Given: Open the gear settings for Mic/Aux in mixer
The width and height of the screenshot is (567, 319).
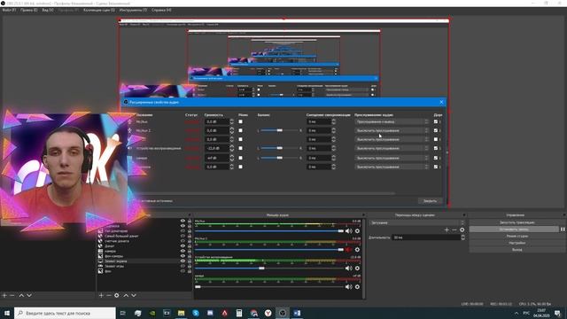Looking at the screenshot, I should pyautogui.click(x=357, y=230).
